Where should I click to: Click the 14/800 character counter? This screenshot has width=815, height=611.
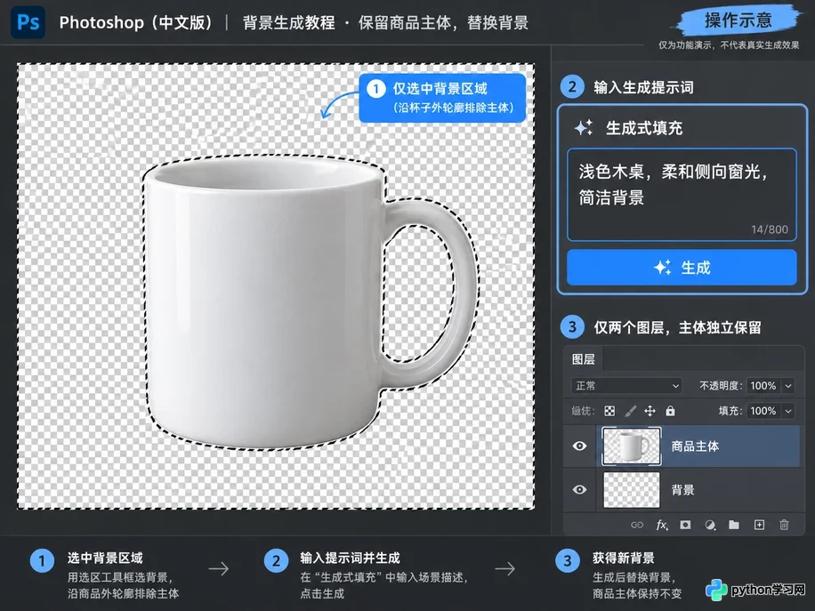(x=770, y=229)
